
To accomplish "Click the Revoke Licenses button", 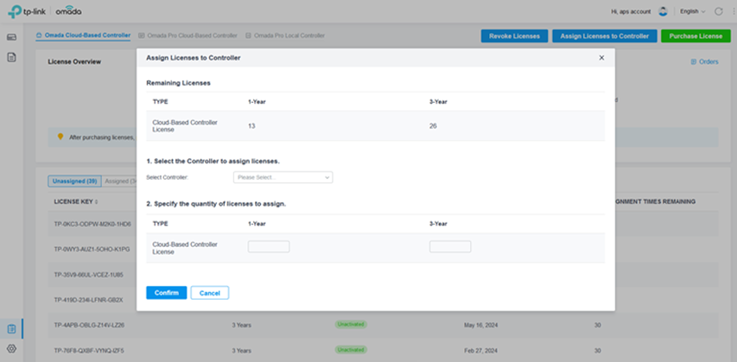I will pyautogui.click(x=514, y=36).
